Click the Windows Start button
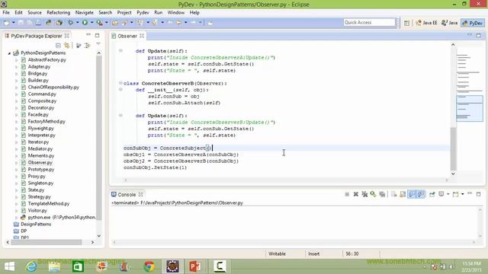488x274 pixels. [9, 266]
